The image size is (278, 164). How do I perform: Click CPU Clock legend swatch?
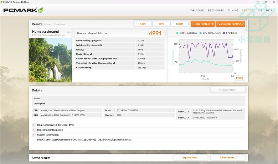click(224, 33)
